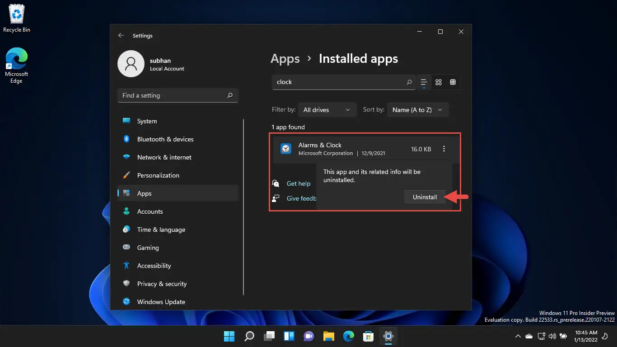Click the Find a setting magnifier icon
This screenshot has width=617, height=347.
pos(230,95)
